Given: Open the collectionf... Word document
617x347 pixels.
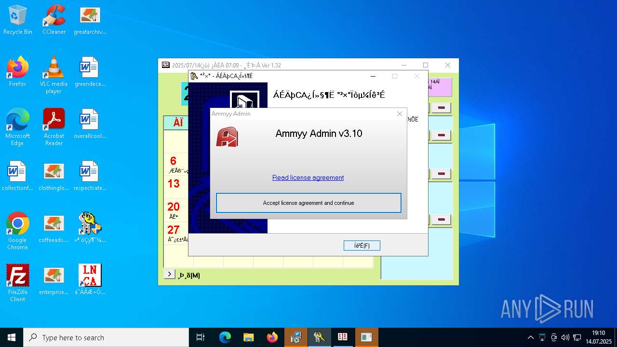Looking at the screenshot, I should (17, 176).
